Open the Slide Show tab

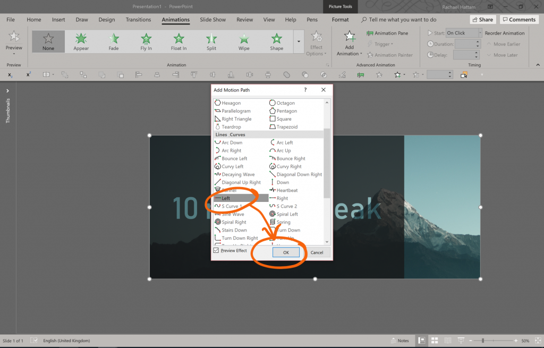pos(212,19)
